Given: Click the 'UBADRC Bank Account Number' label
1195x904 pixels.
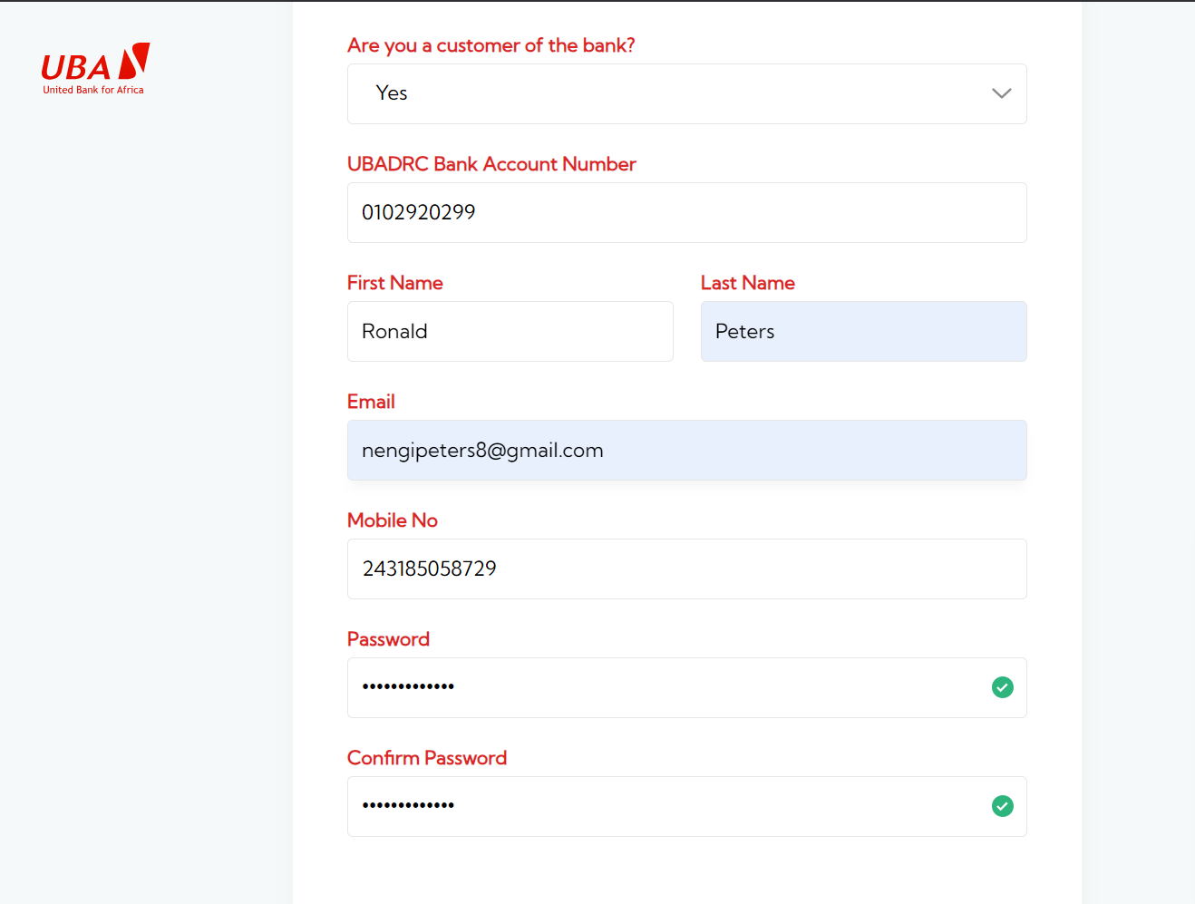Looking at the screenshot, I should point(491,164).
